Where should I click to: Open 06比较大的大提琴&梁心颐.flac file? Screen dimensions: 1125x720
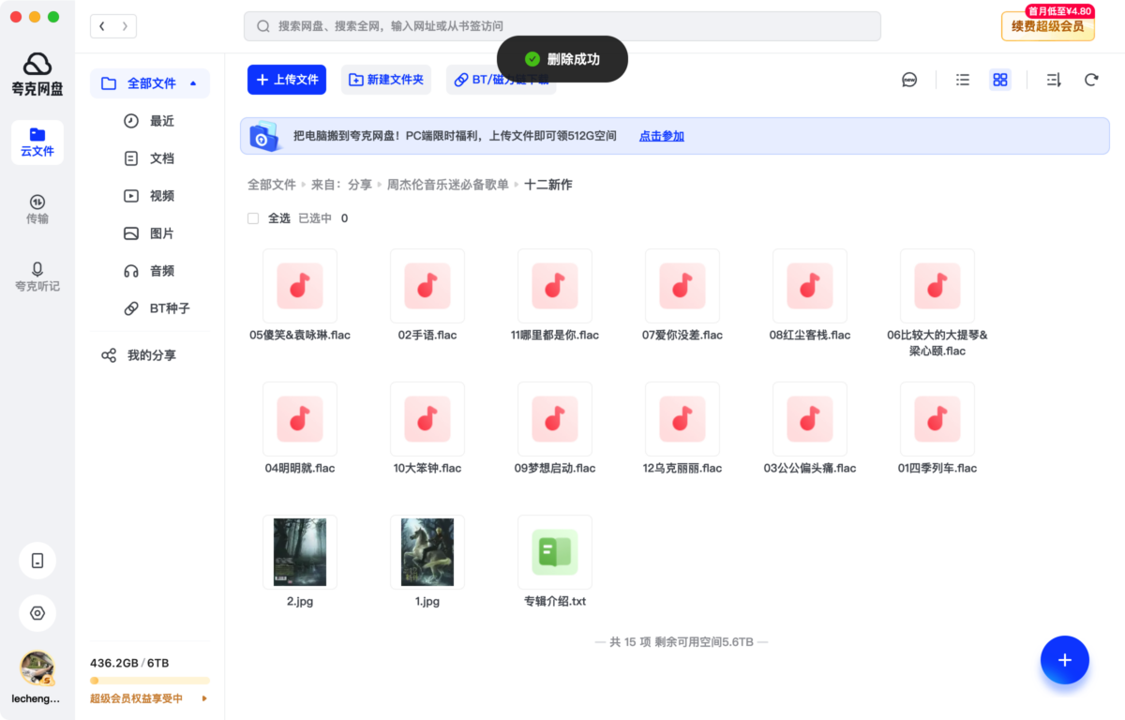point(937,286)
